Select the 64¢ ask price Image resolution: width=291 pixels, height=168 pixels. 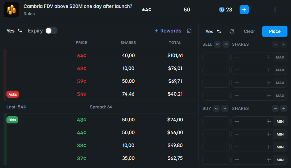[82, 56]
